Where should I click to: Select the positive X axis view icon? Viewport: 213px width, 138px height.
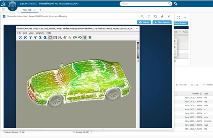20,38
